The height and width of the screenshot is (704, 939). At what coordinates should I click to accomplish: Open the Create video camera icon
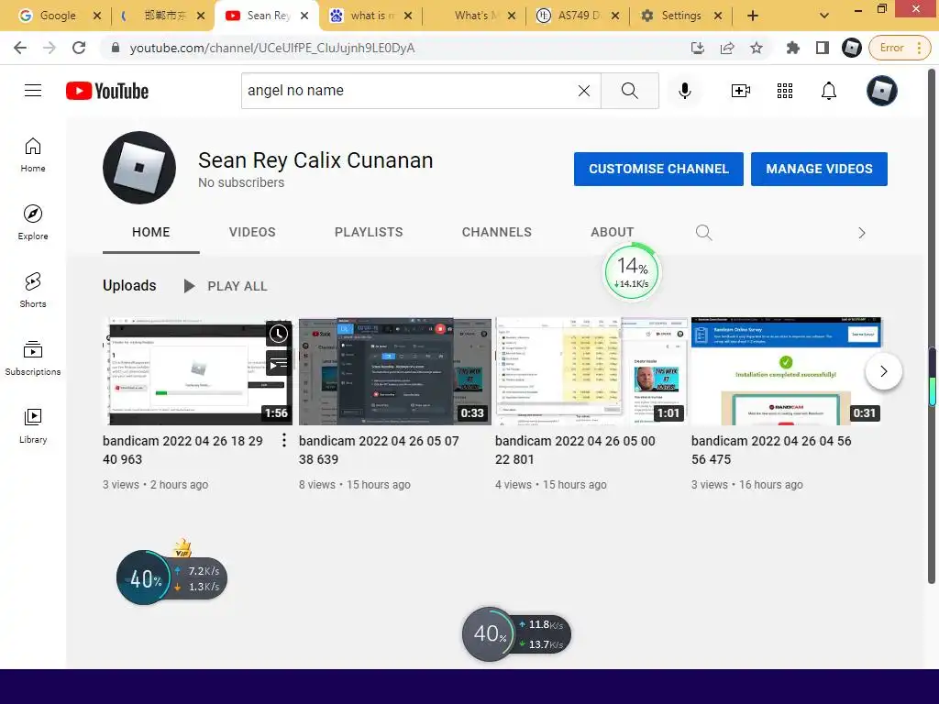(x=741, y=91)
